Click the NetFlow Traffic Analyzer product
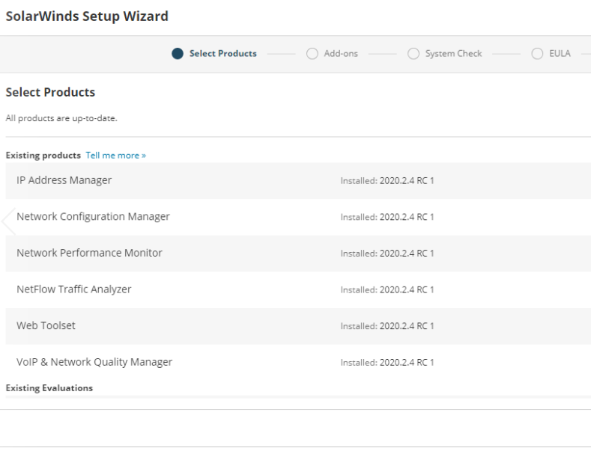This screenshot has width=591, height=454. click(x=74, y=289)
